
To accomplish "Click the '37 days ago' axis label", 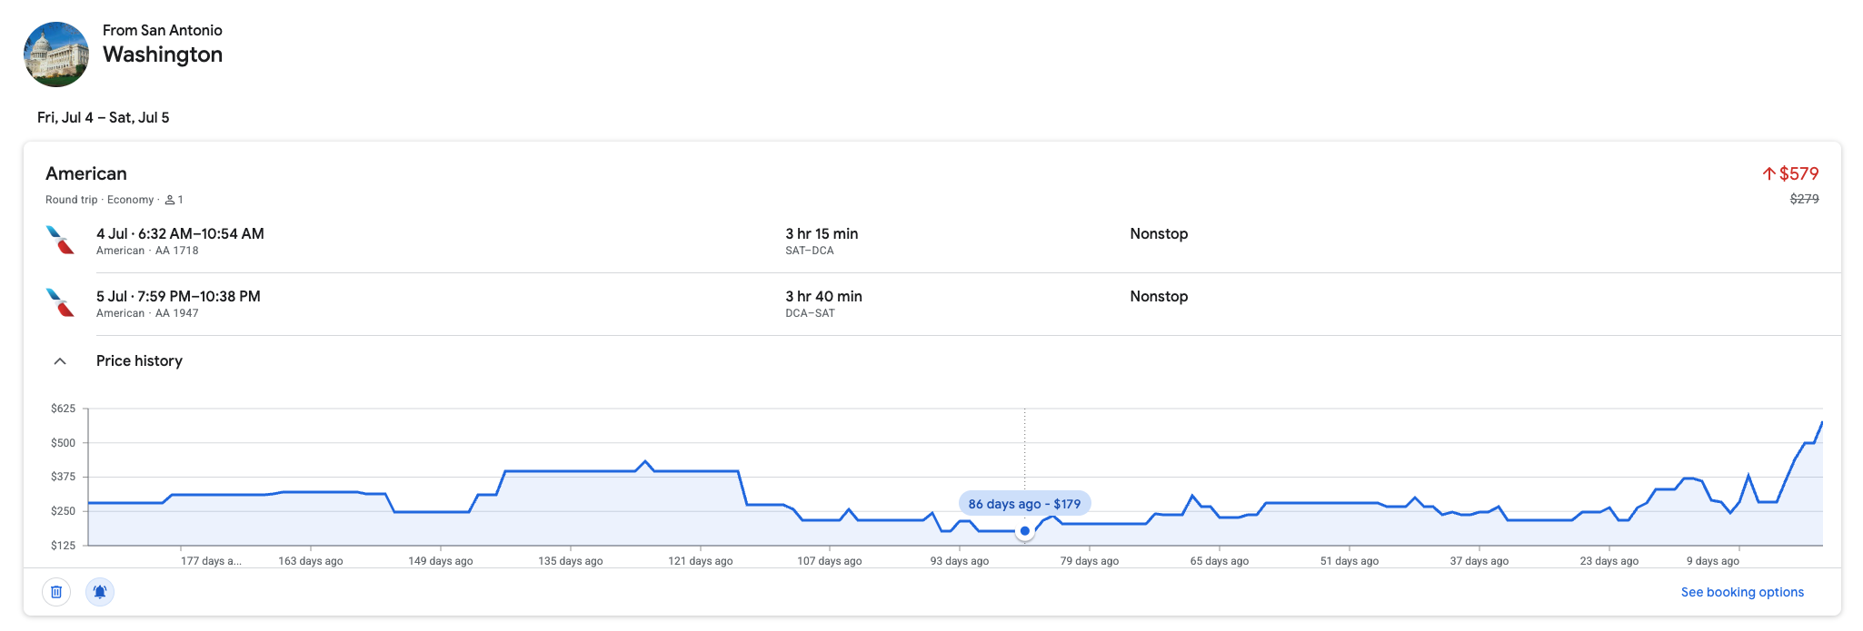I will pos(1479,561).
